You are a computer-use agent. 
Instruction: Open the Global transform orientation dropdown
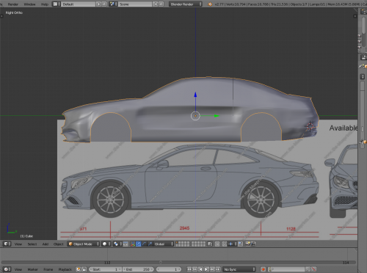coord(163,244)
